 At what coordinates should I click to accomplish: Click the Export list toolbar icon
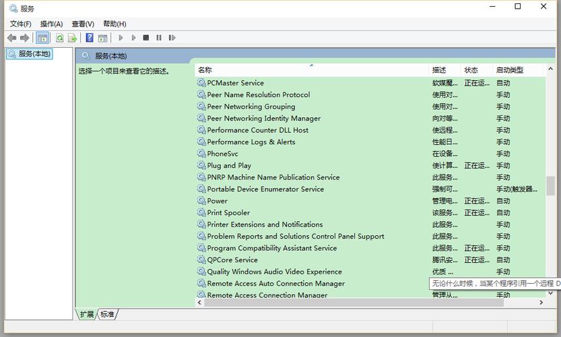click(x=73, y=38)
